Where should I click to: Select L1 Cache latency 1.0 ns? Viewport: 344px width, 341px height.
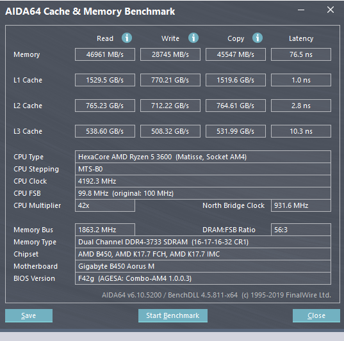[x=301, y=80]
